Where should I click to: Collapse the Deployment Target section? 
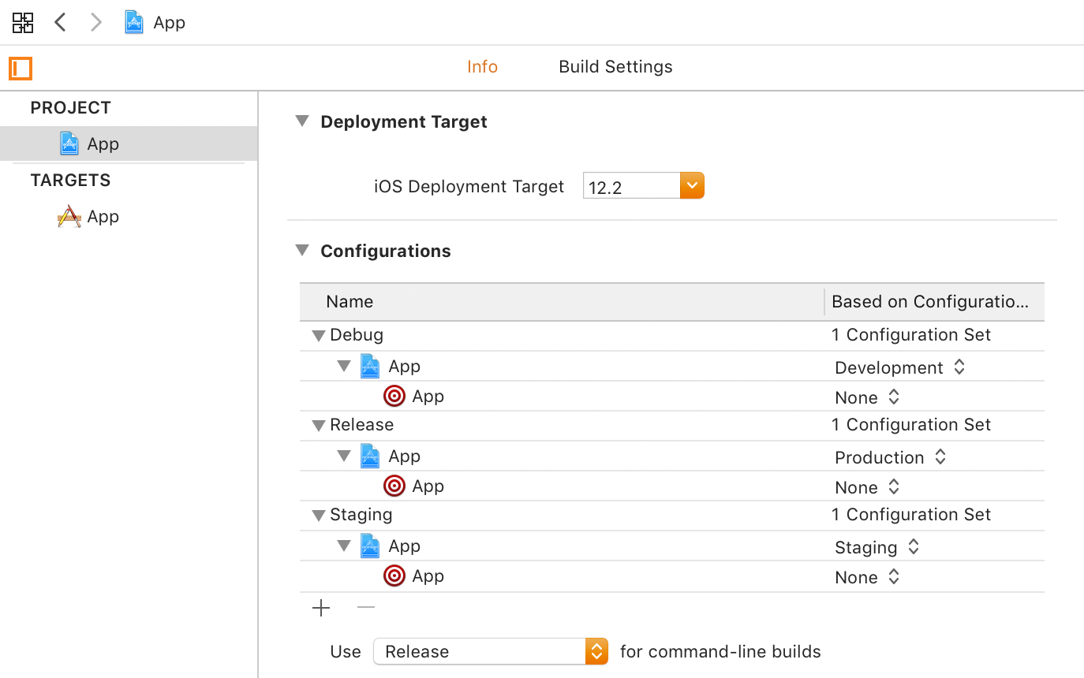point(302,121)
